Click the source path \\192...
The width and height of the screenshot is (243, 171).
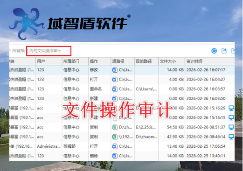pyautogui.click(x=126, y=137)
